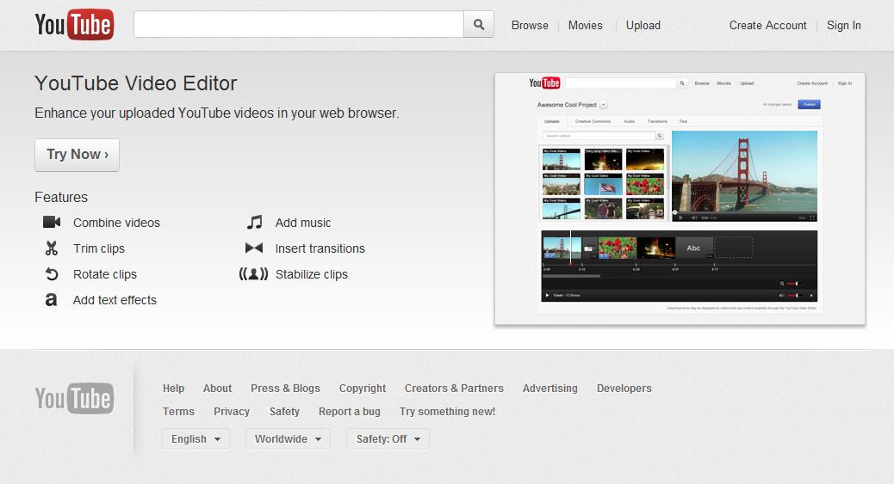The height and width of the screenshot is (484, 894).
Task: Click the Add music text
Action: tap(303, 223)
